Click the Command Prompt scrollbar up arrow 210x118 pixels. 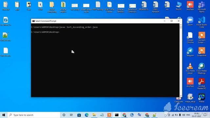(181, 25)
